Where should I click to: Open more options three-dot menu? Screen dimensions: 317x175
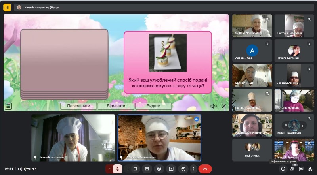click(x=193, y=169)
